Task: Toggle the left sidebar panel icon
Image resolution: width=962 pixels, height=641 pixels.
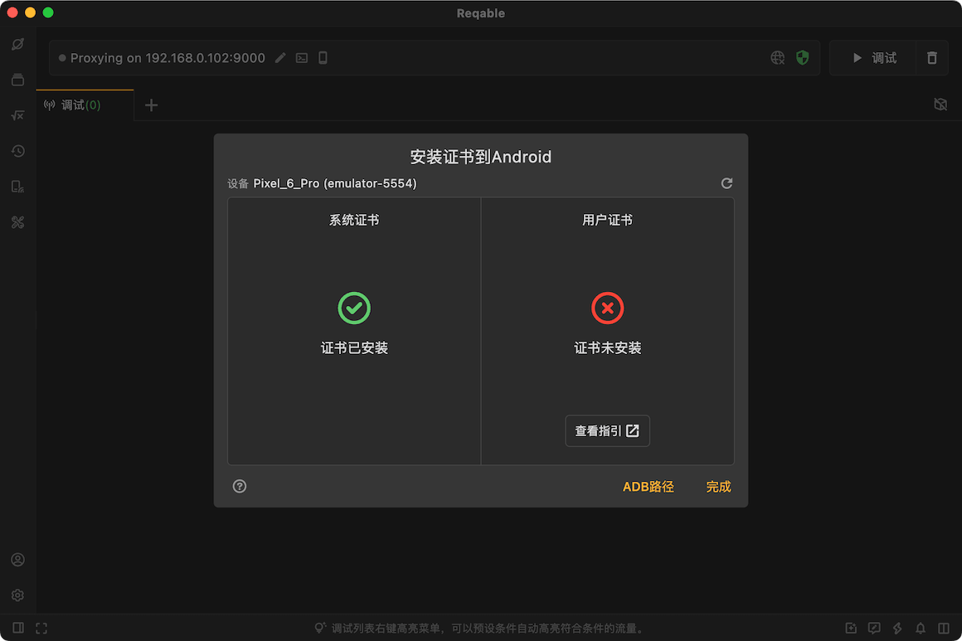Action: click(17, 628)
